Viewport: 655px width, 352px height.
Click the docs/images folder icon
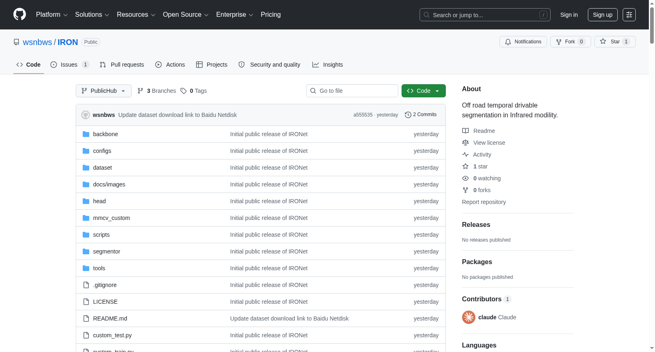pos(86,184)
